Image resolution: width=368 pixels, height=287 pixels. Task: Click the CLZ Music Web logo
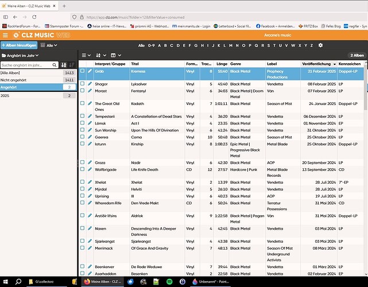[41, 35]
